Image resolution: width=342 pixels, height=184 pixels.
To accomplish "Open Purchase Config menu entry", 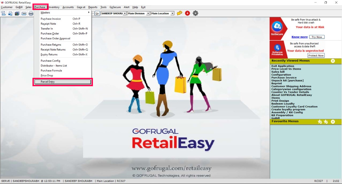I will click(63, 61).
